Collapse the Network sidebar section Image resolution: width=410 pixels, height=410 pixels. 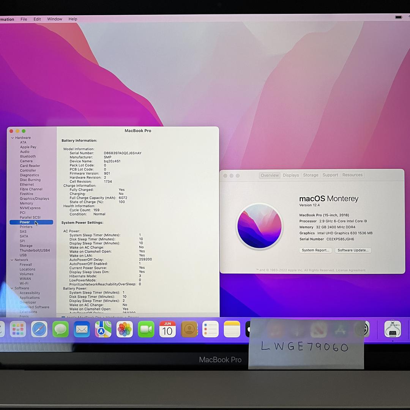pyautogui.click(x=12, y=260)
